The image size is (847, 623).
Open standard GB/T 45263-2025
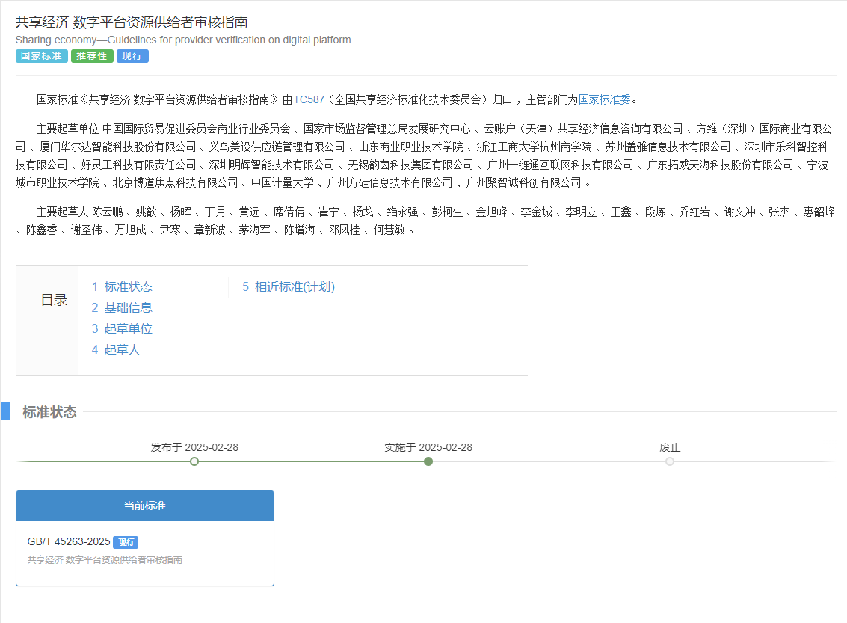pos(69,542)
